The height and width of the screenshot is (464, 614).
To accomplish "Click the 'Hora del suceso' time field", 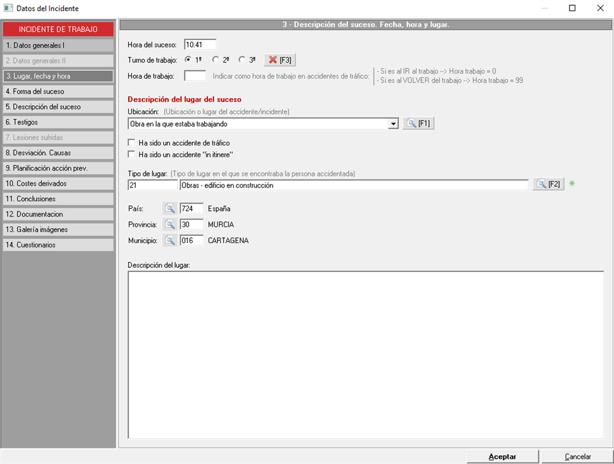I will [200, 44].
